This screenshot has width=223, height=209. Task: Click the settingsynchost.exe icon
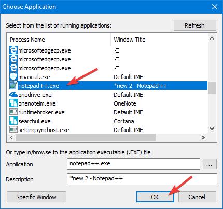click(x=13, y=130)
